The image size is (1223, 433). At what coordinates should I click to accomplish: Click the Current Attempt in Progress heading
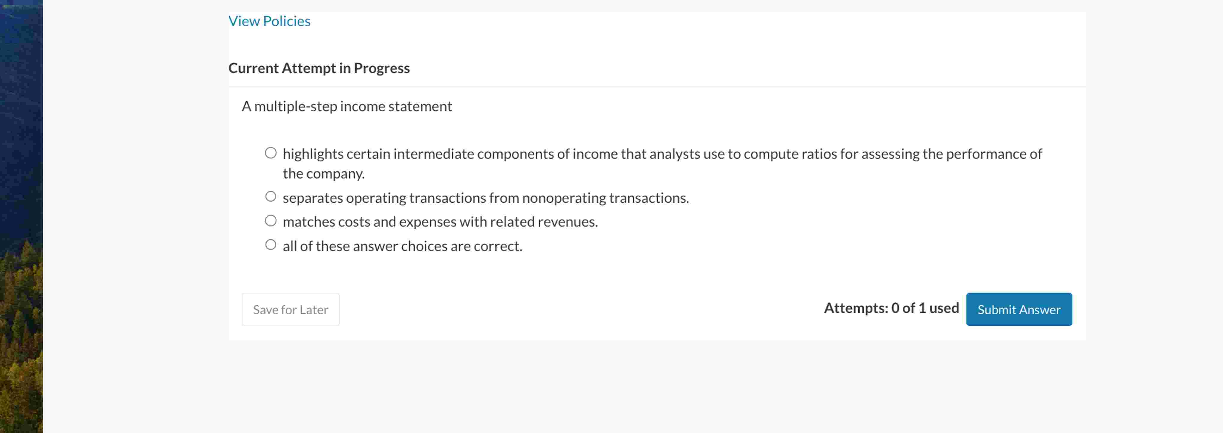[x=319, y=68]
